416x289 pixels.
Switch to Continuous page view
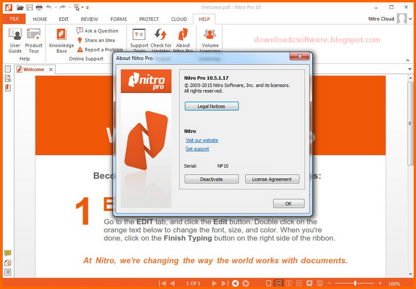(279, 283)
